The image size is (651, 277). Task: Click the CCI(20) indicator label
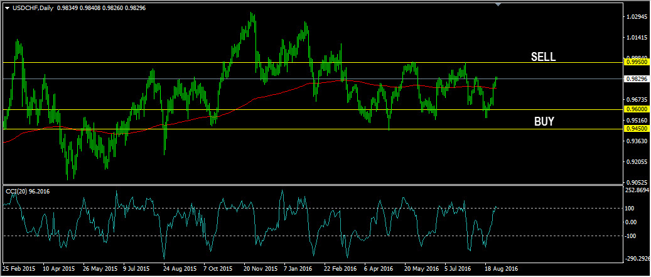pos(26,191)
